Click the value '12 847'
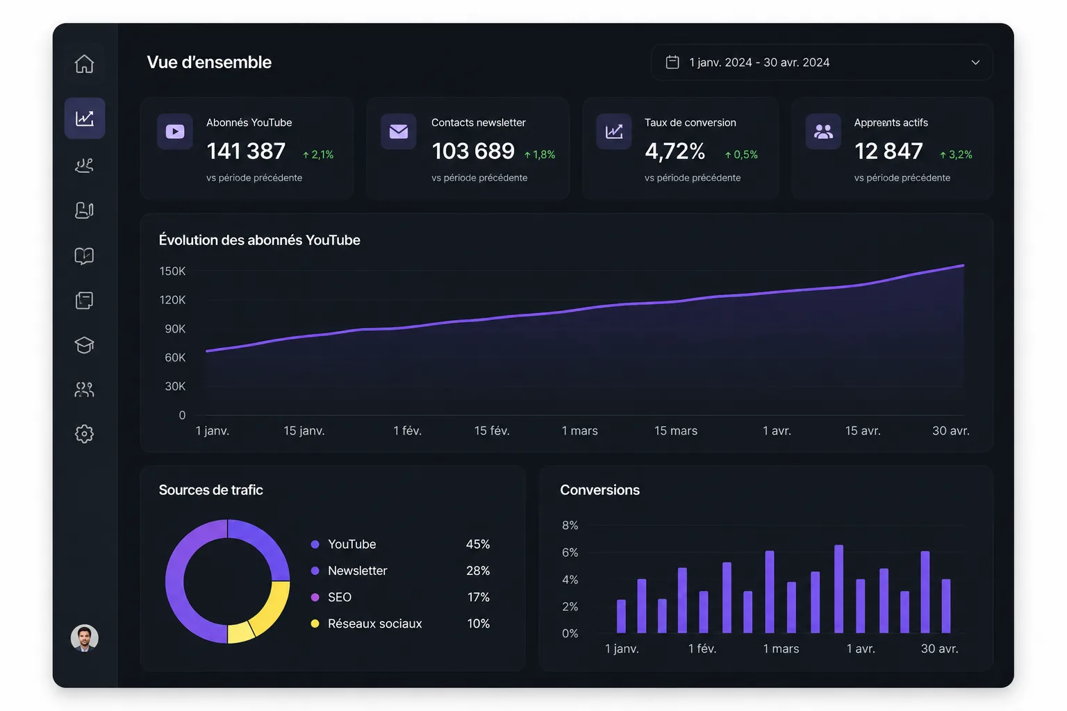Image resolution: width=1067 pixels, height=711 pixels. [x=888, y=151]
